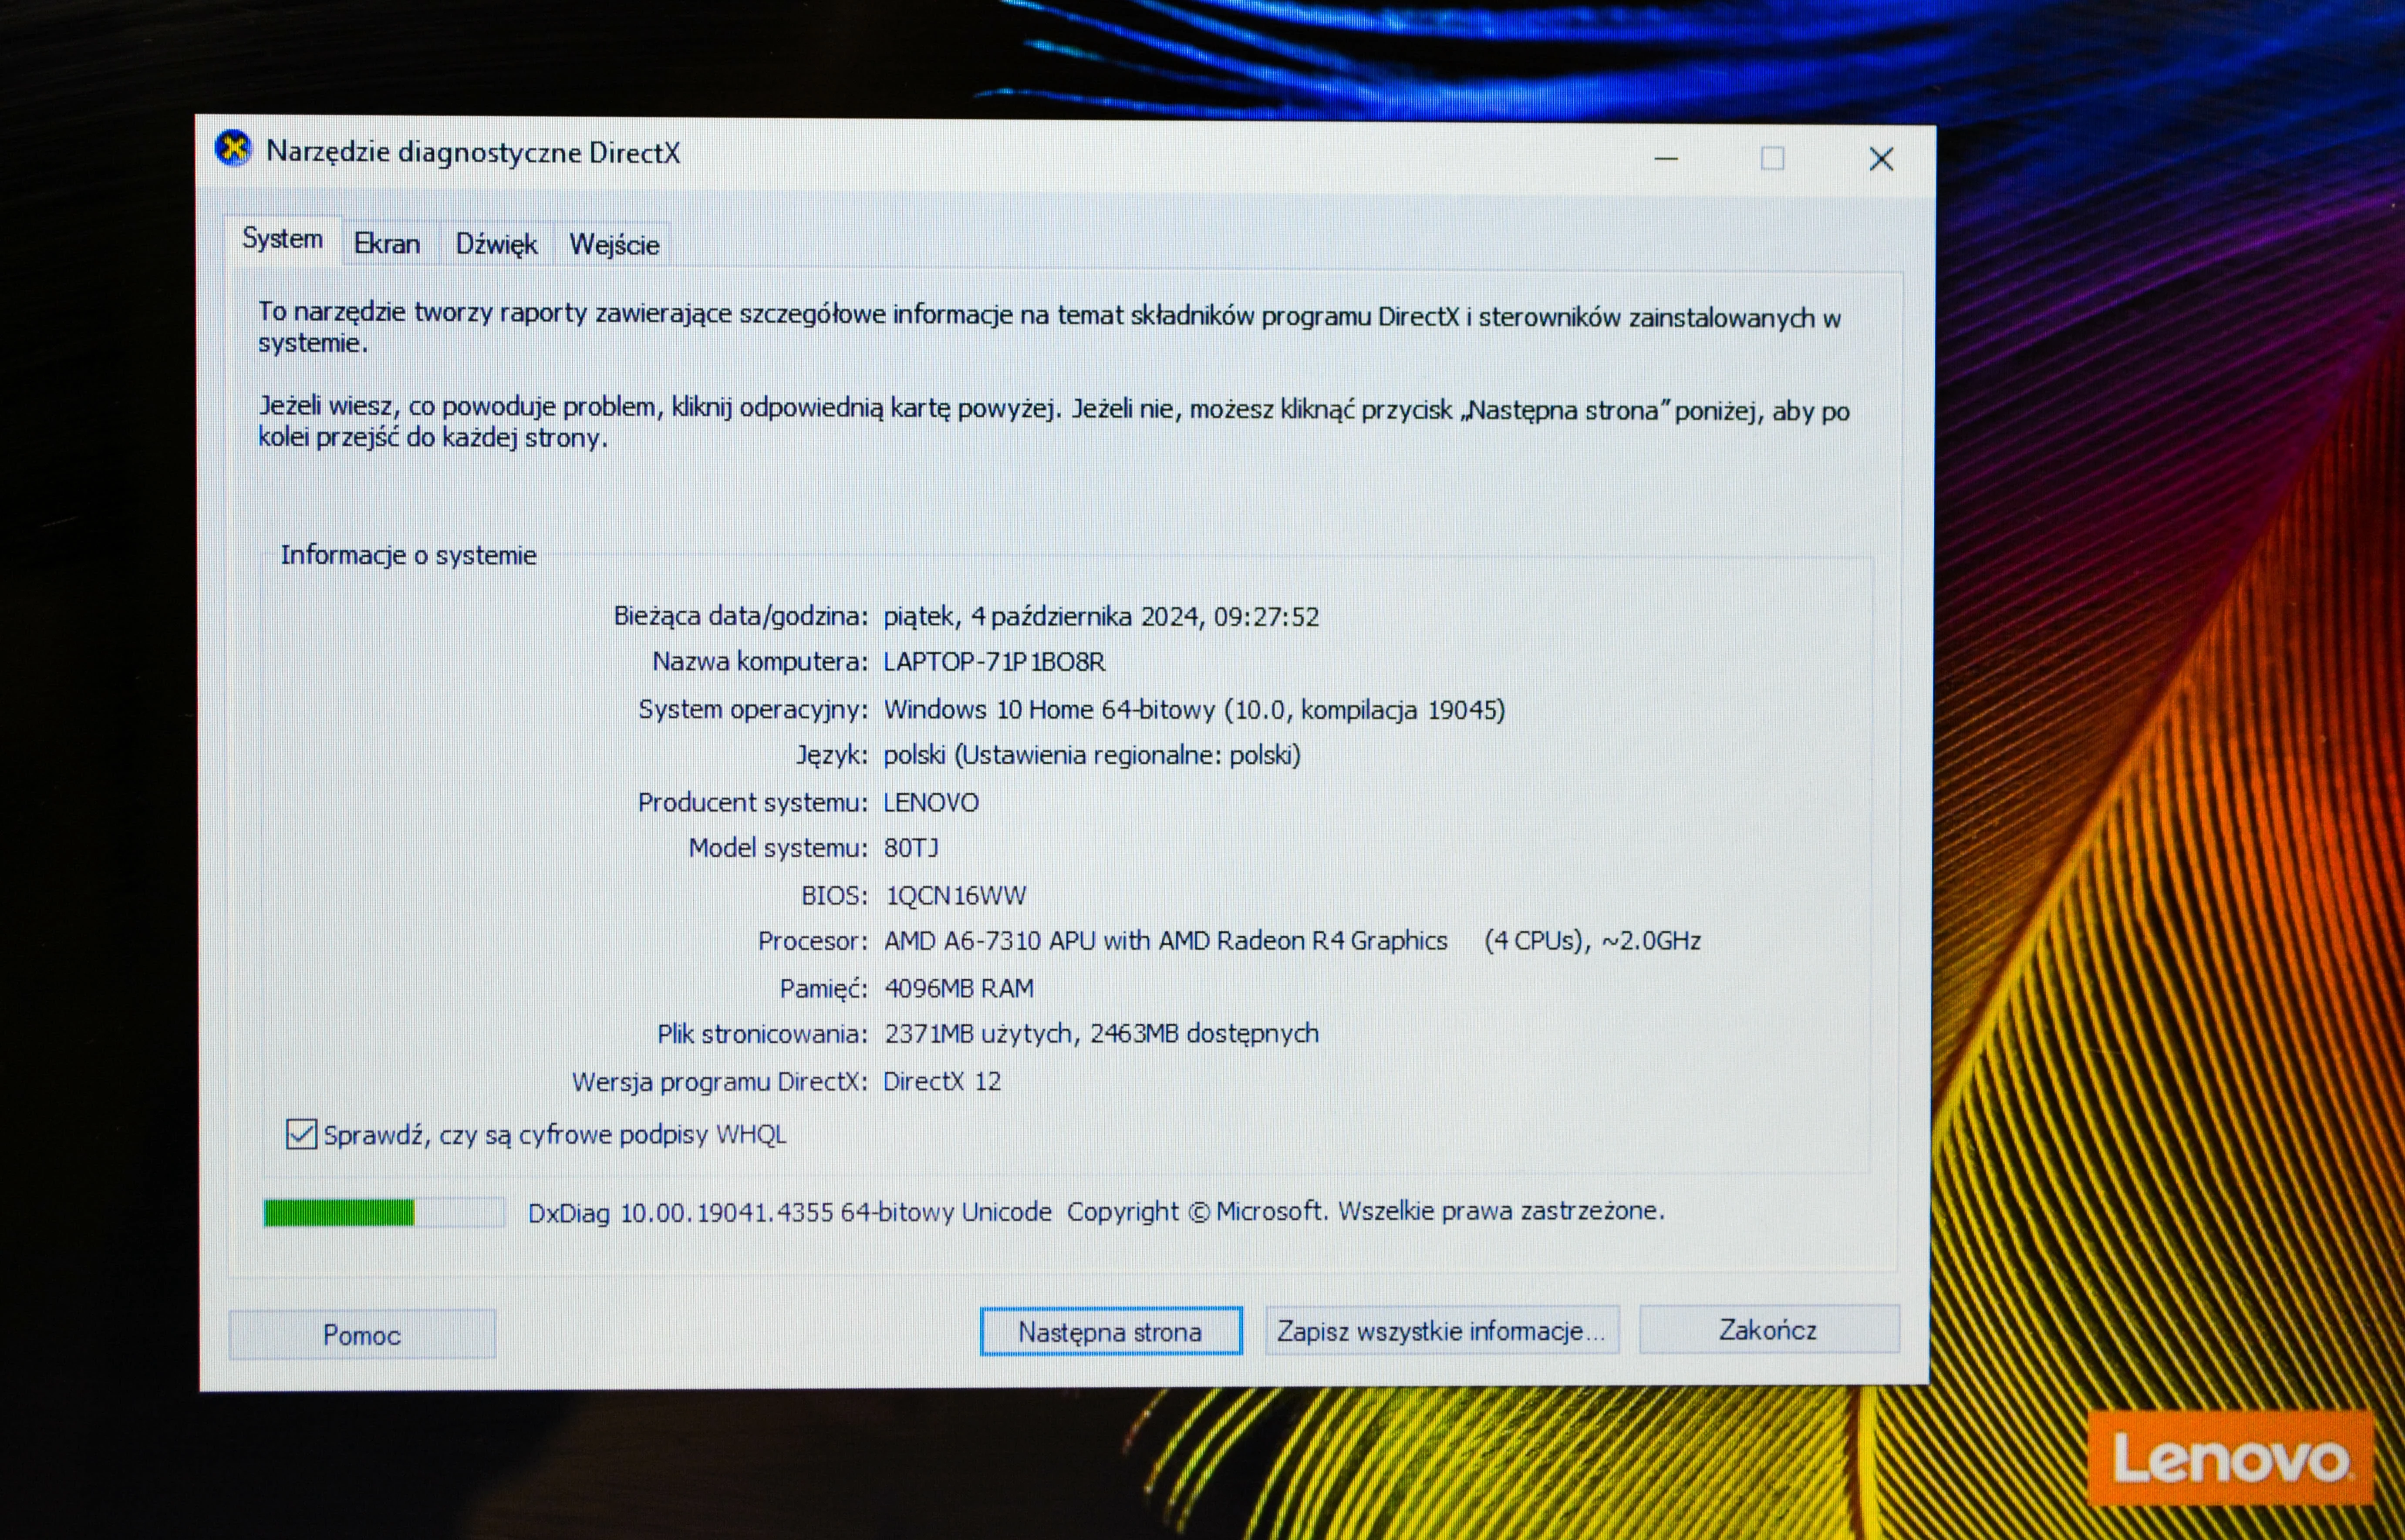Click the Pomoc button

(361, 1335)
